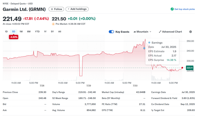199x116 pixels.
Task: Click the closing price 221.49
Action: coord(12,19)
